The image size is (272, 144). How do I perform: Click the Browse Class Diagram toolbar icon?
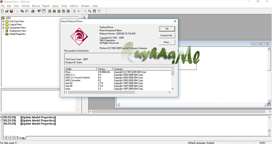(50, 11)
